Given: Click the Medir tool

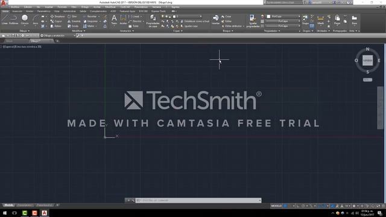Looking at the screenshot, I should click(x=320, y=19).
